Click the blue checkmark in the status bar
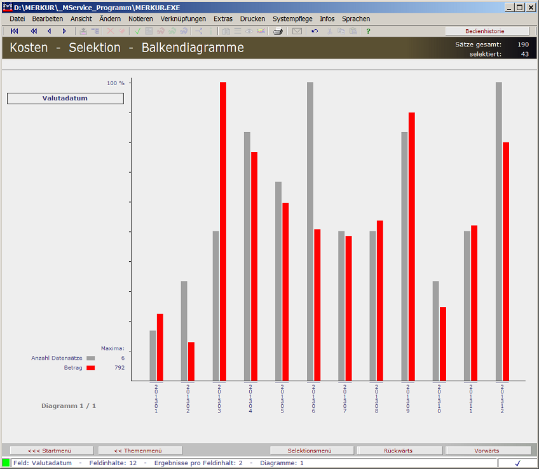 click(x=517, y=463)
